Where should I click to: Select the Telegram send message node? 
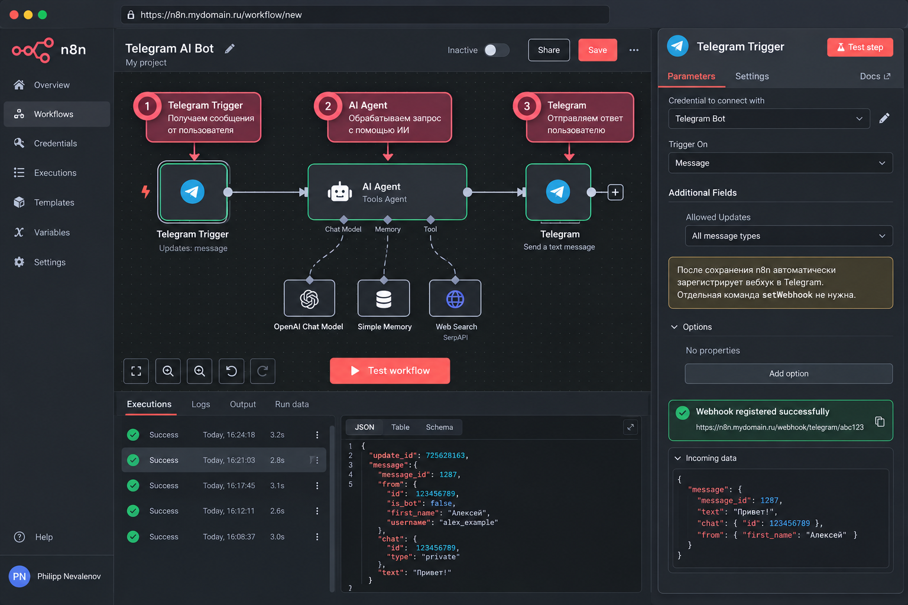coord(558,192)
